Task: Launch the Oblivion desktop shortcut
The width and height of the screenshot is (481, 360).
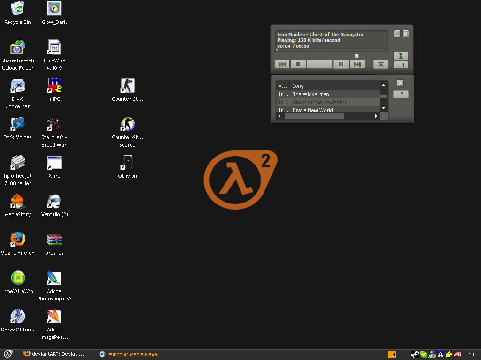Action: pyautogui.click(x=127, y=162)
